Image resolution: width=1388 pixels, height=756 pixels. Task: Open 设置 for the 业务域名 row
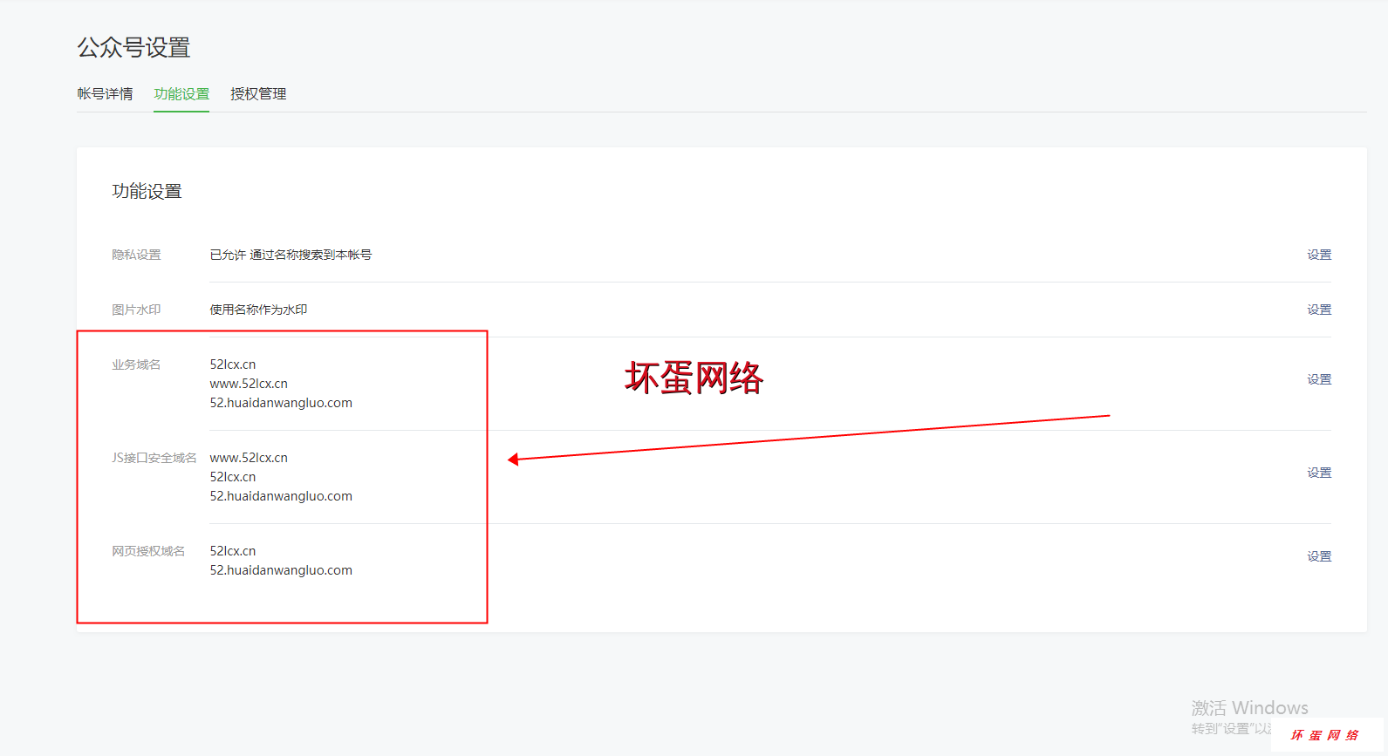point(1318,379)
